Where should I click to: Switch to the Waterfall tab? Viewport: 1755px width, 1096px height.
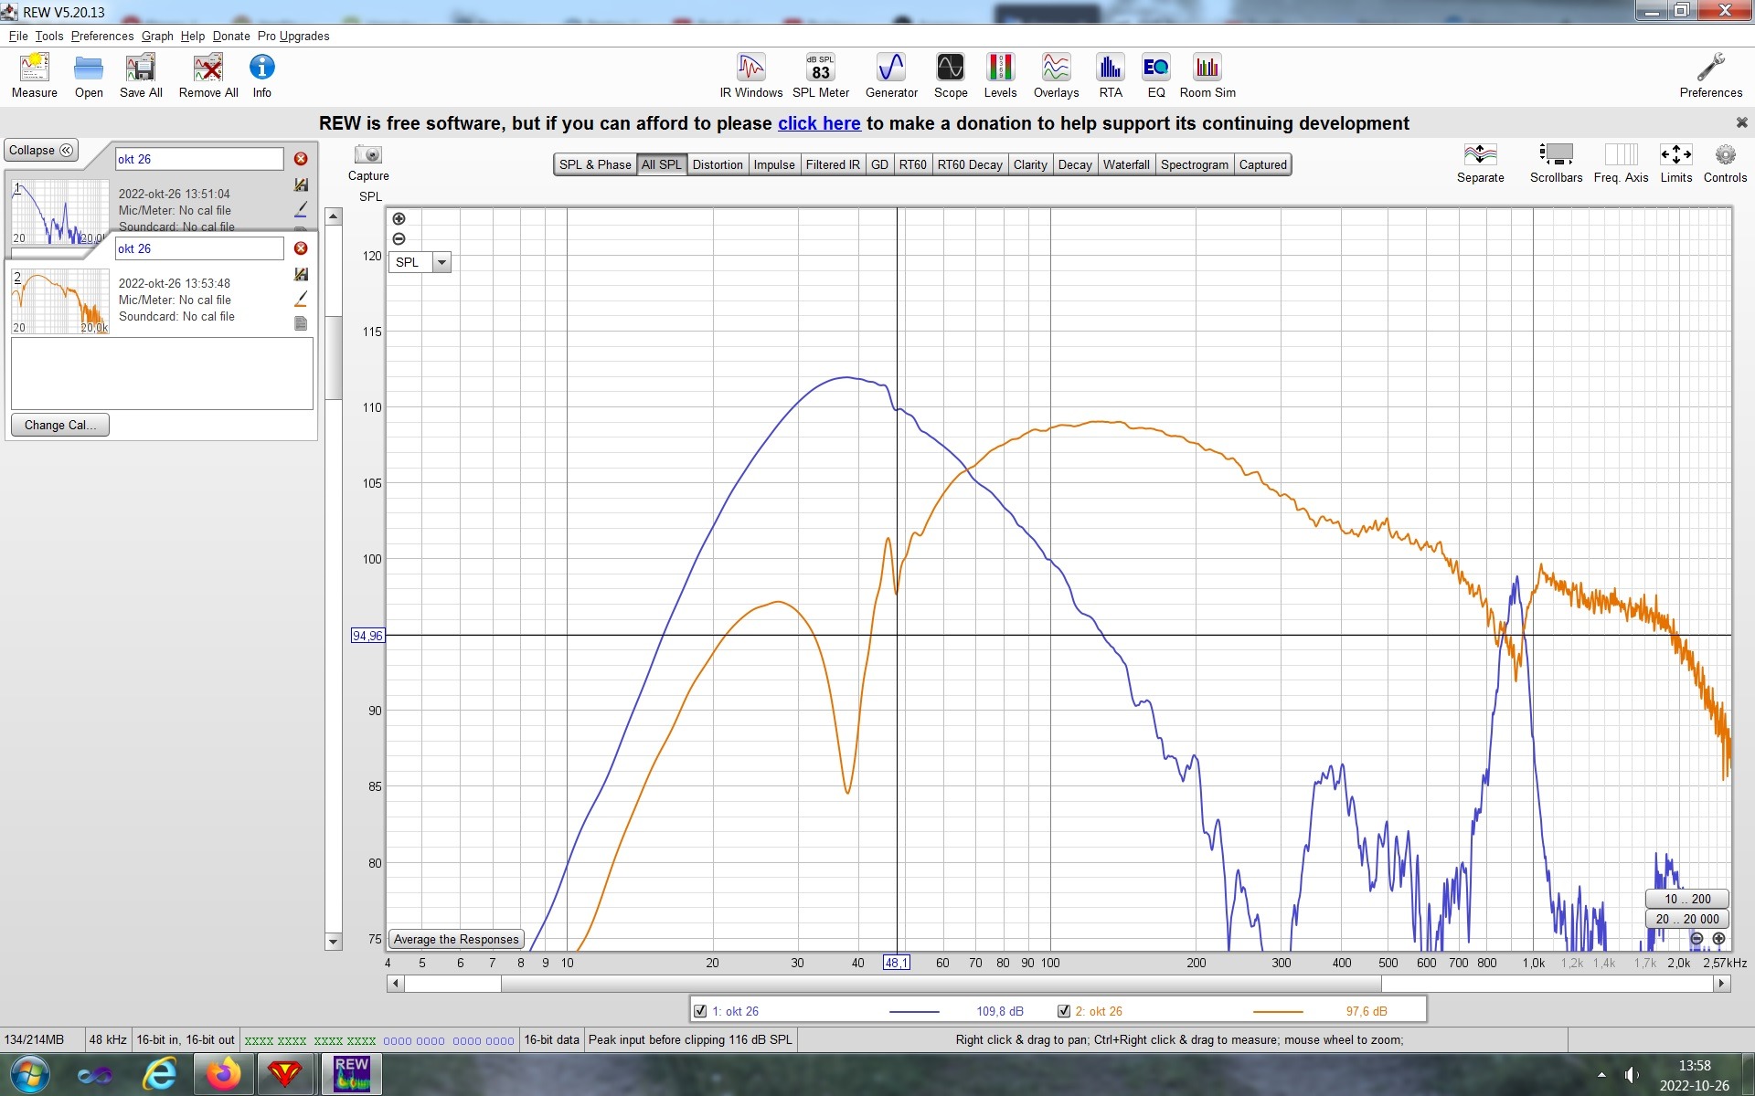point(1126,165)
